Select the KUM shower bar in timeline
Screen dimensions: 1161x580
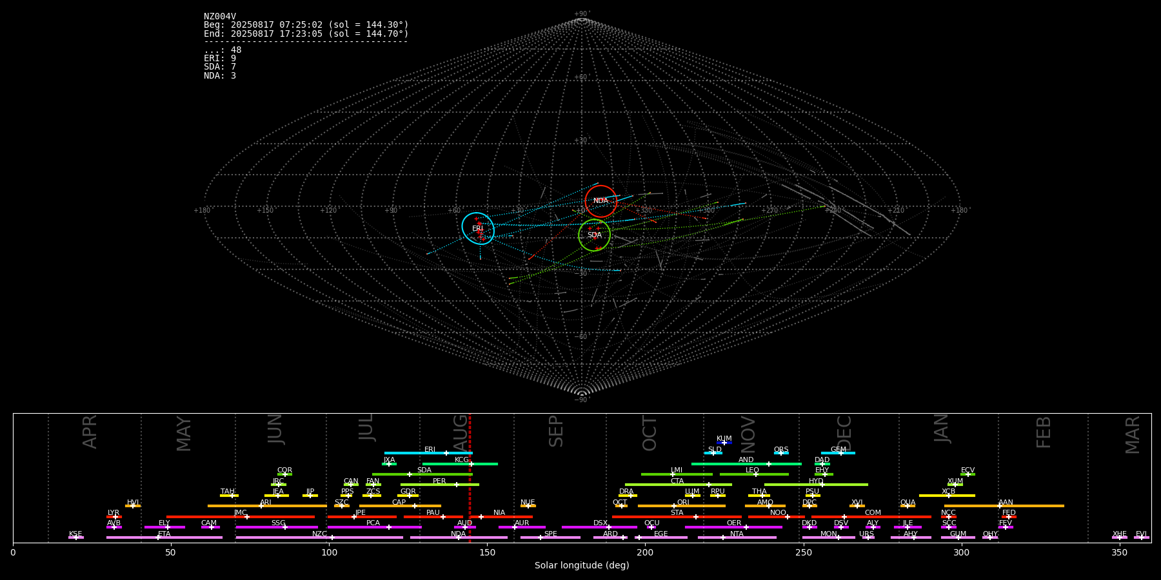coord(724,443)
